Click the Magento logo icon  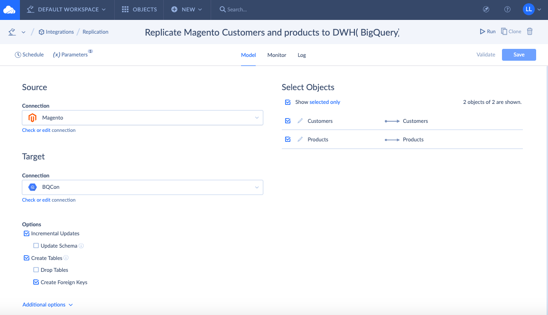point(33,118)
